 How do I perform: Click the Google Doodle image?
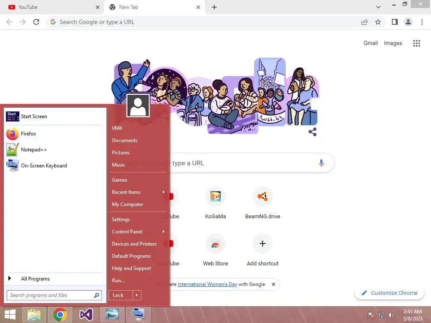click(x=216, y=95)
